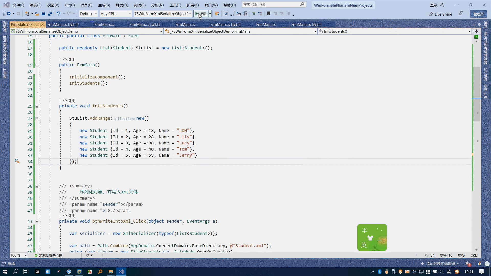Collapse the FrmMain() constructor at line 19
Viewport: 491px width, 276px height.
coord(37,65)
